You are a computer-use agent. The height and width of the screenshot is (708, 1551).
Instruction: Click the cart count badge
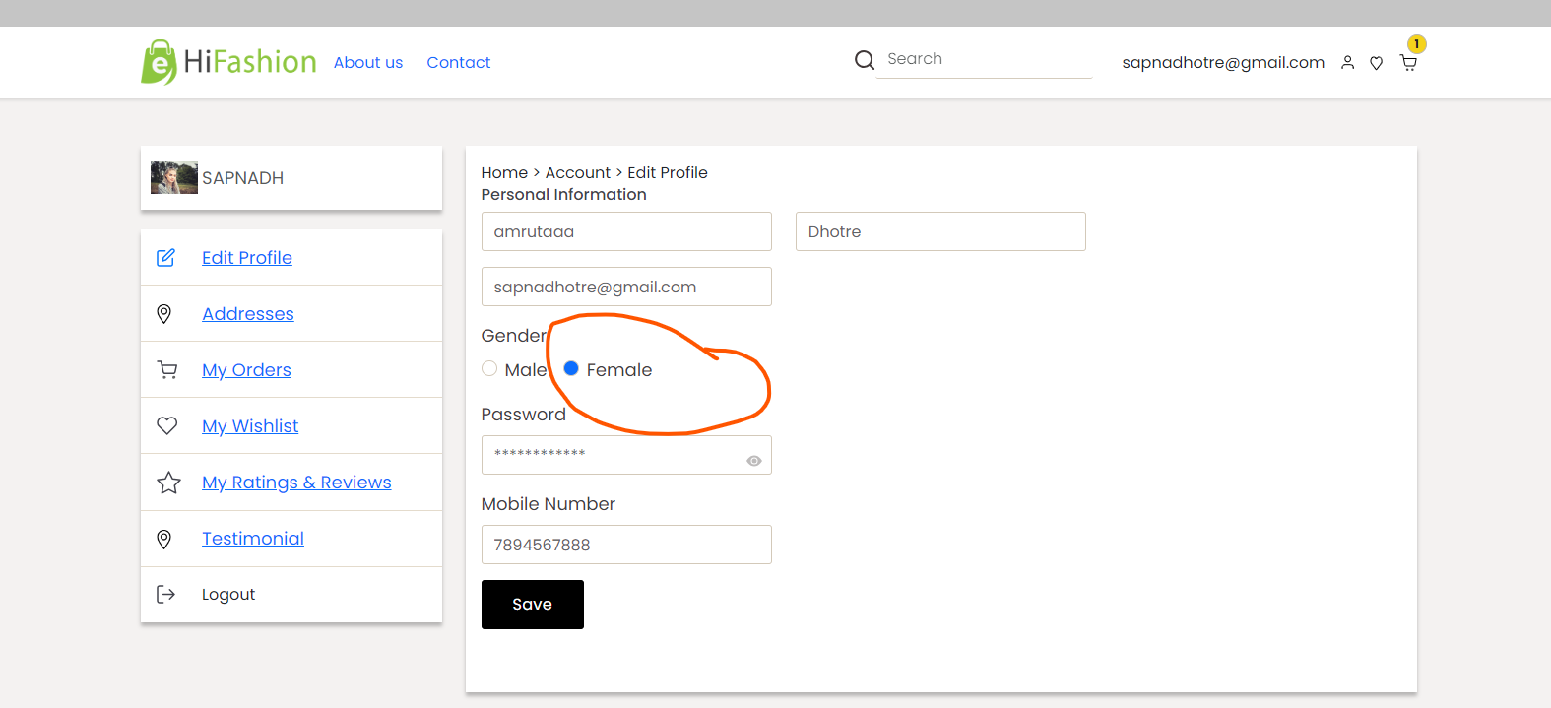[x=1417, y=44]
